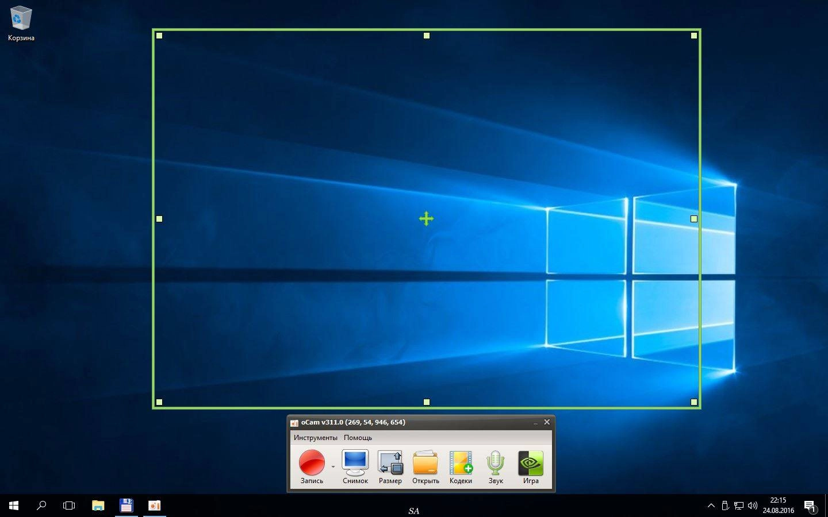This screenshot has height=517, width=828.
Task: Click the floppy disk taskbar app
Action: [x=126, y=506]
